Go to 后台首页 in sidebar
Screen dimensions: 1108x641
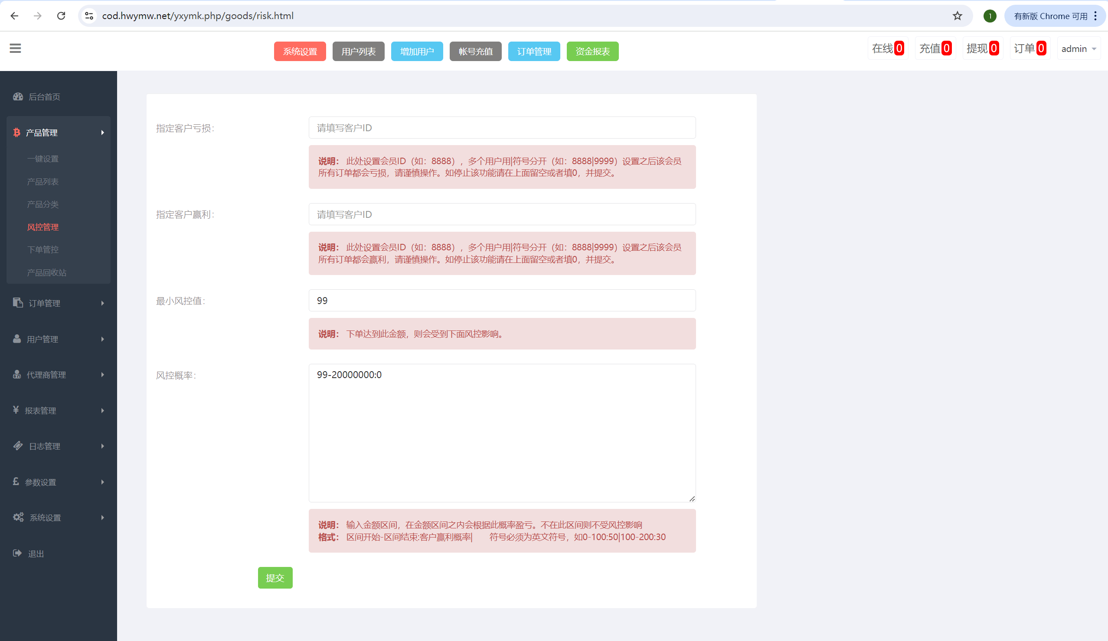point(44,97)
